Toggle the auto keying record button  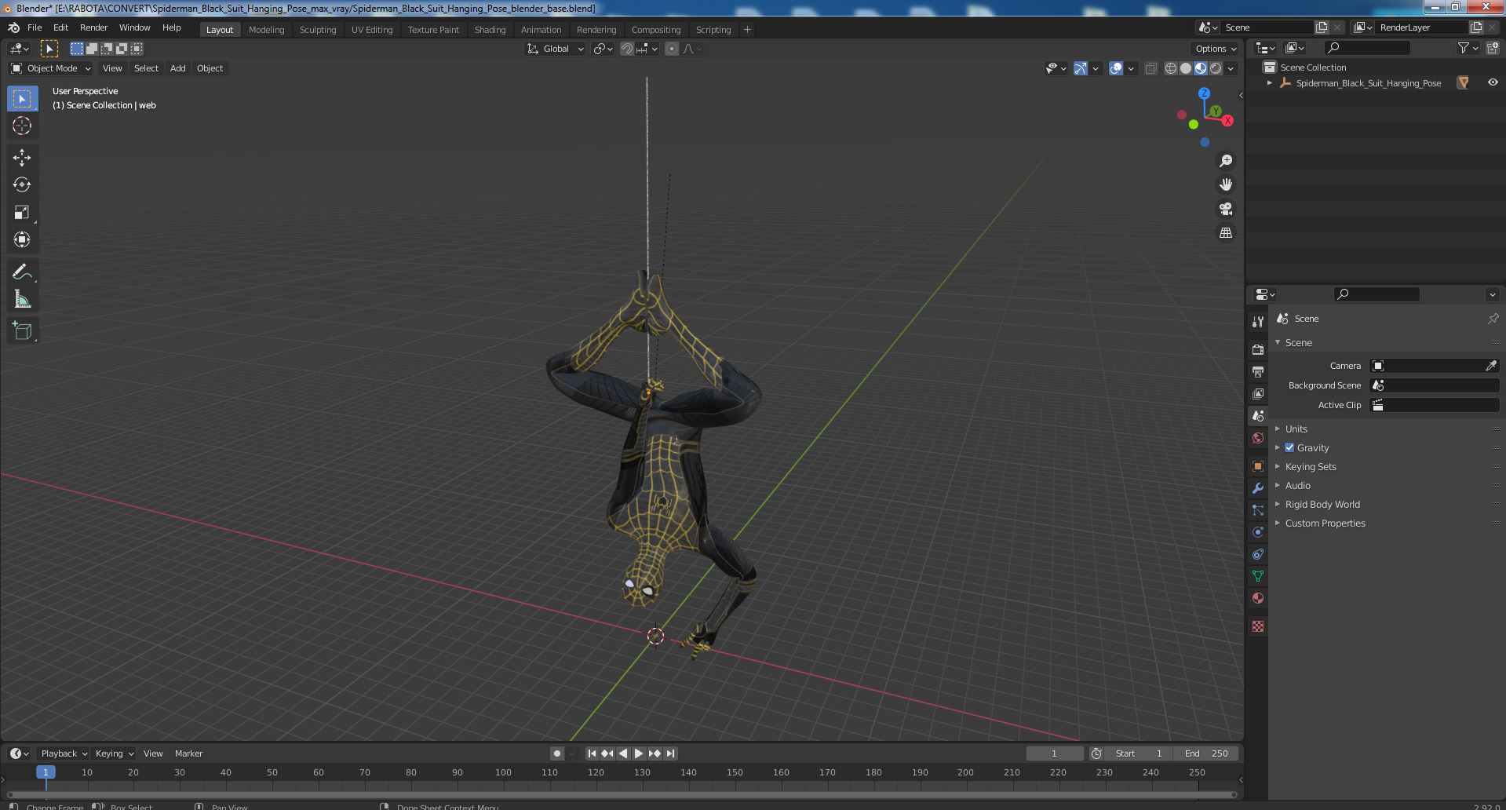557,753
